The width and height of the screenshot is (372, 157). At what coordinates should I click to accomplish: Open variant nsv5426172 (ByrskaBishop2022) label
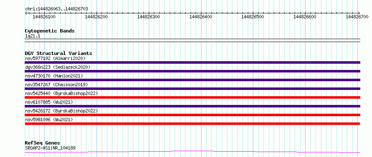click(61, 111)
